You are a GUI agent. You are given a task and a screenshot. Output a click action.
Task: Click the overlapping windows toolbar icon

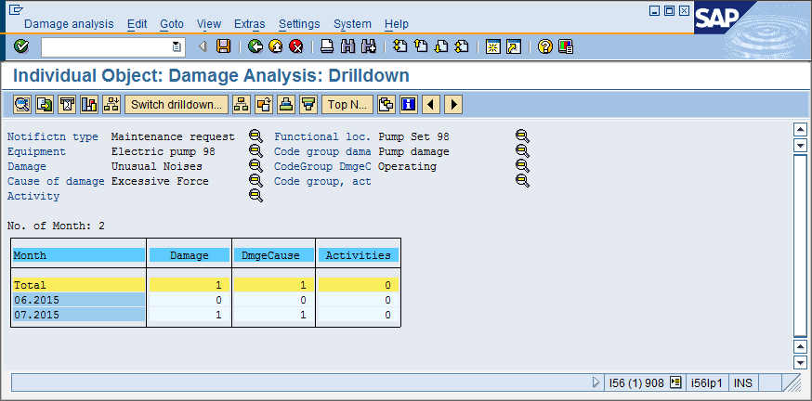coord(386,105)
